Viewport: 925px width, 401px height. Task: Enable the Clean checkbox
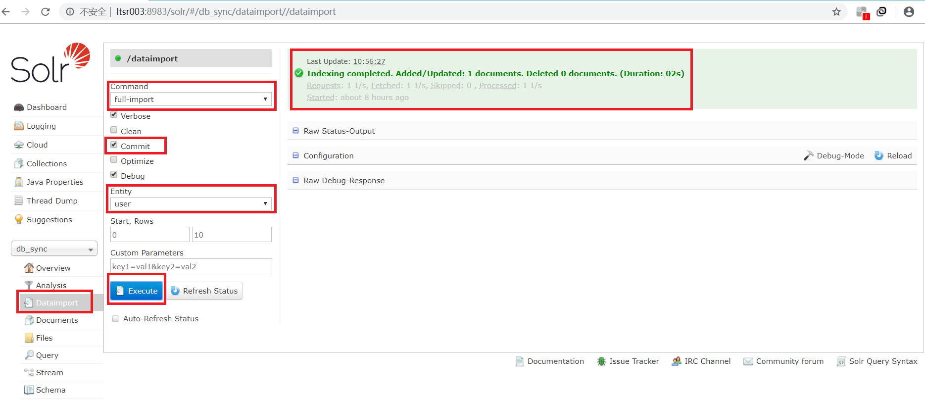click(x=114, y=130)
